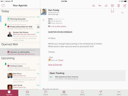
Task: Archive the message with the box icon
Action: (112, 6)
